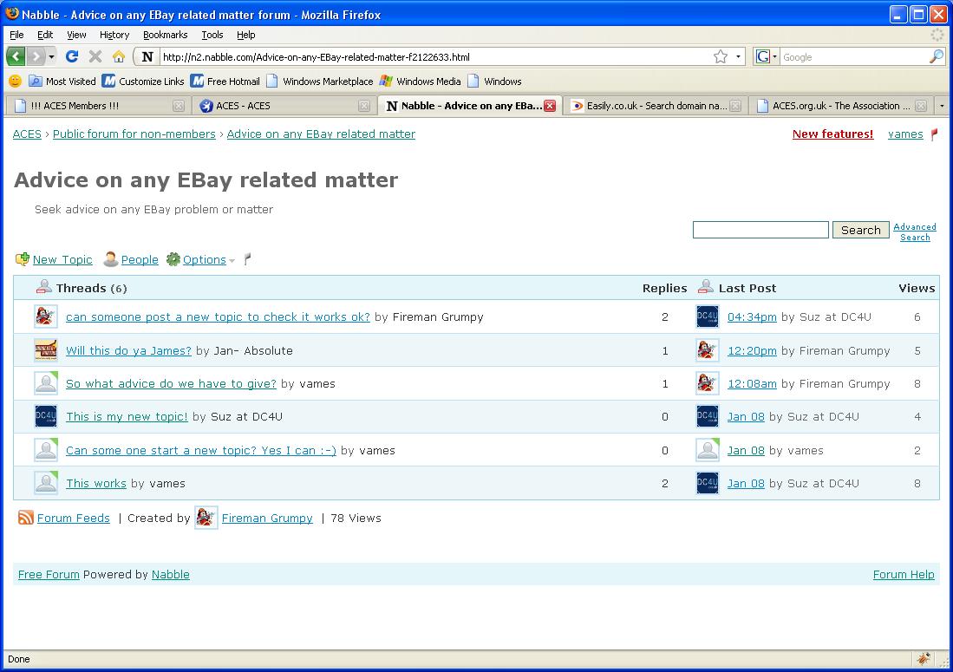Click the green Back arrow button
Screen dimensions: 953x672
pyautogui.click(x=16, y=56)
